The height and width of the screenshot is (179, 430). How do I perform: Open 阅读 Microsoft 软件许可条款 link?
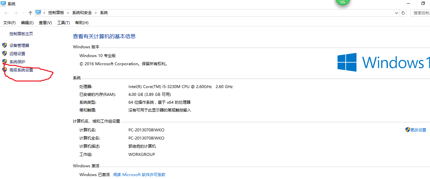click(x=139, y=174)
